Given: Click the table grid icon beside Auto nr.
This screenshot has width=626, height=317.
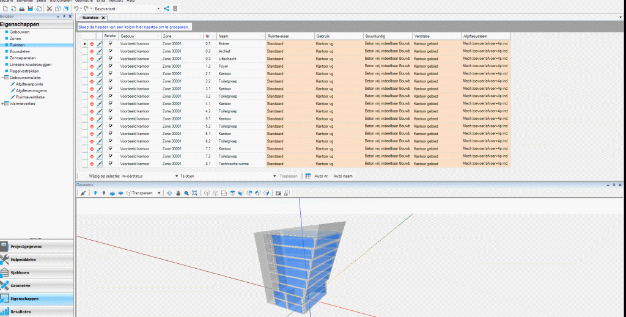Looking at the screenshot, I should pyautogui.click(x=308, y=177).
